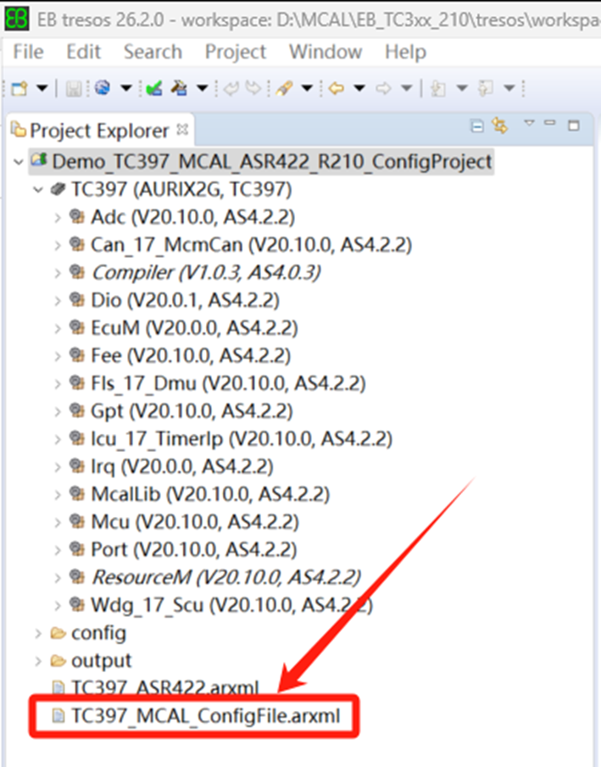
Task: Select Mcu (V20.10.0, AS4.2.2) module
Action: 194,522
